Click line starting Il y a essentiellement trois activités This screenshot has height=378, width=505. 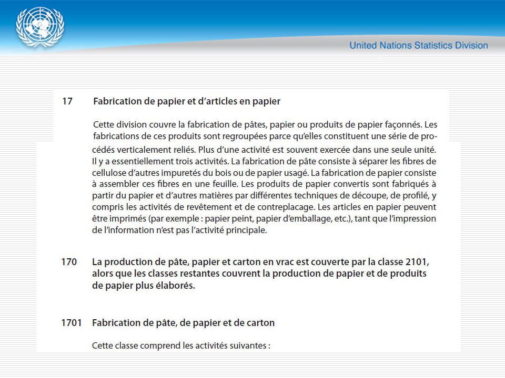(x=264, y=161)
